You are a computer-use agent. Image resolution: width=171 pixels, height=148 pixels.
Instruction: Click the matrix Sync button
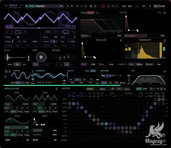tap(127, 89)
